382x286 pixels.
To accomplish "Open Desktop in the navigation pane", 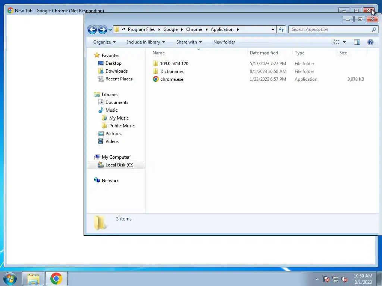I will (110, 63).
